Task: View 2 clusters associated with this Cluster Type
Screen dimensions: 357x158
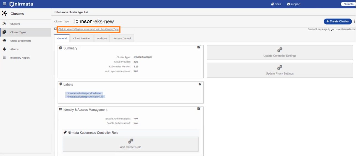Action: point(88,29)
